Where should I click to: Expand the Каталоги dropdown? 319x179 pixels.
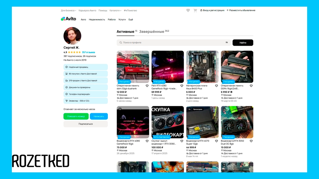(x=115, y=10)
